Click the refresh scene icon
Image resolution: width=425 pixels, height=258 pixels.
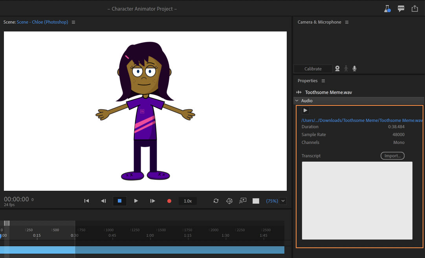[216, 201]
